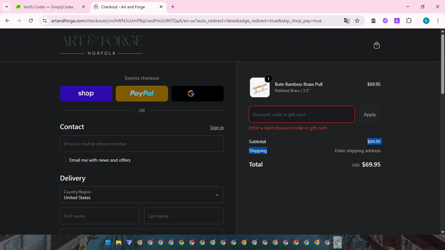The height and width of the screenshot is (250, 445).
Task: Click the 'Enter a valid discount code' error
Action: tap(287, 128)
